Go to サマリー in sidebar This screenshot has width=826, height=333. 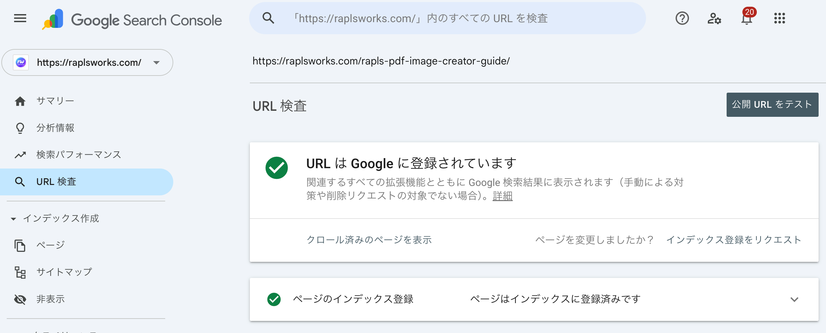(x=87, y=101)
